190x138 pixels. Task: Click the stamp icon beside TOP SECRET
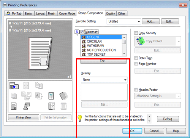tap(84, 55)
